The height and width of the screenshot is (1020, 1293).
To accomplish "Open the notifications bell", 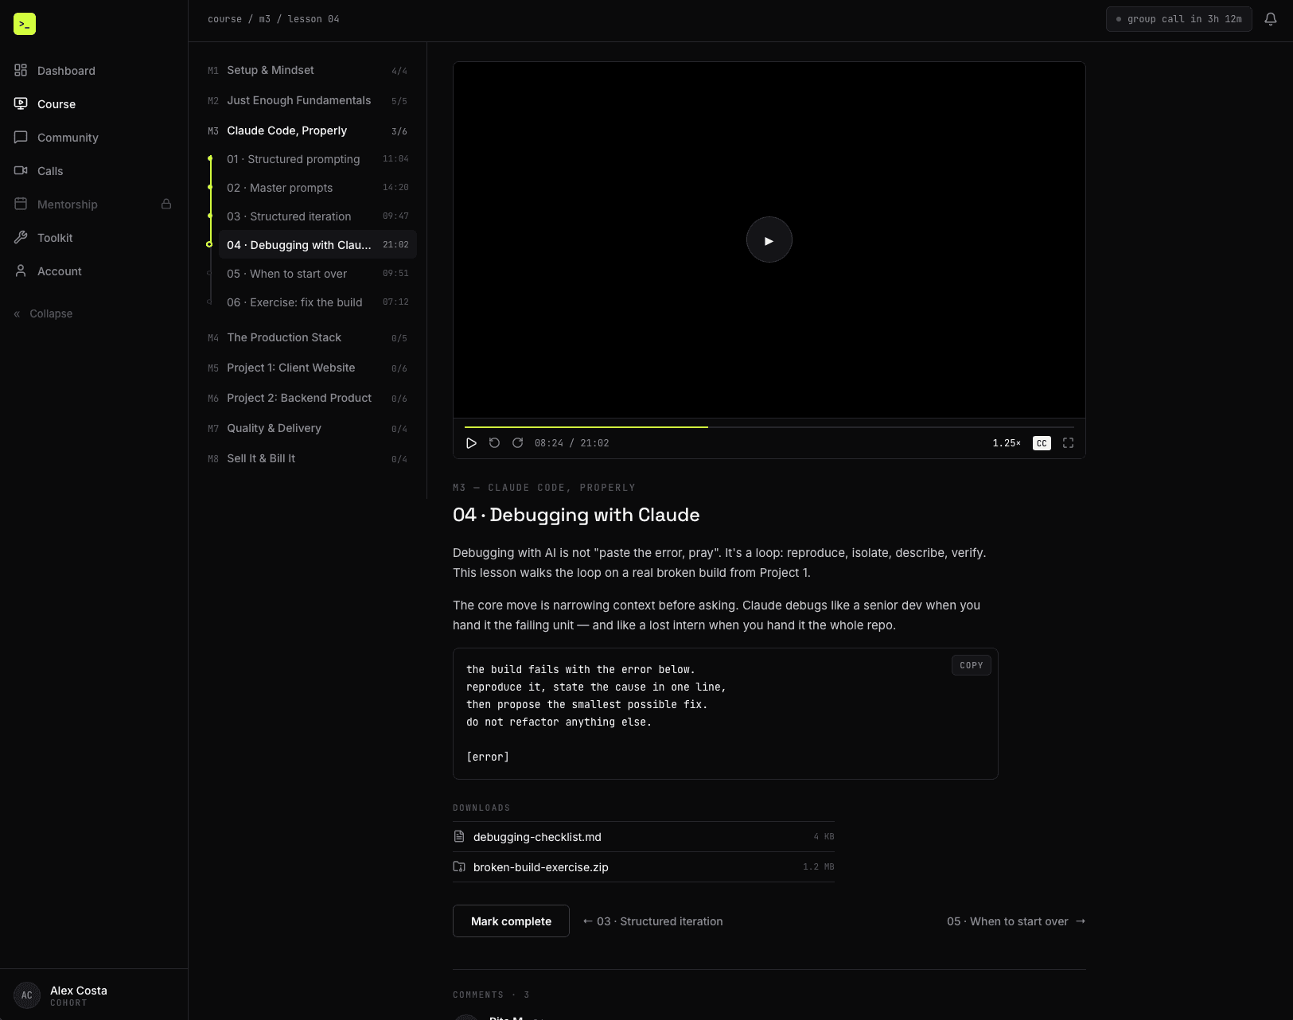I will (x=1271, y=19).
